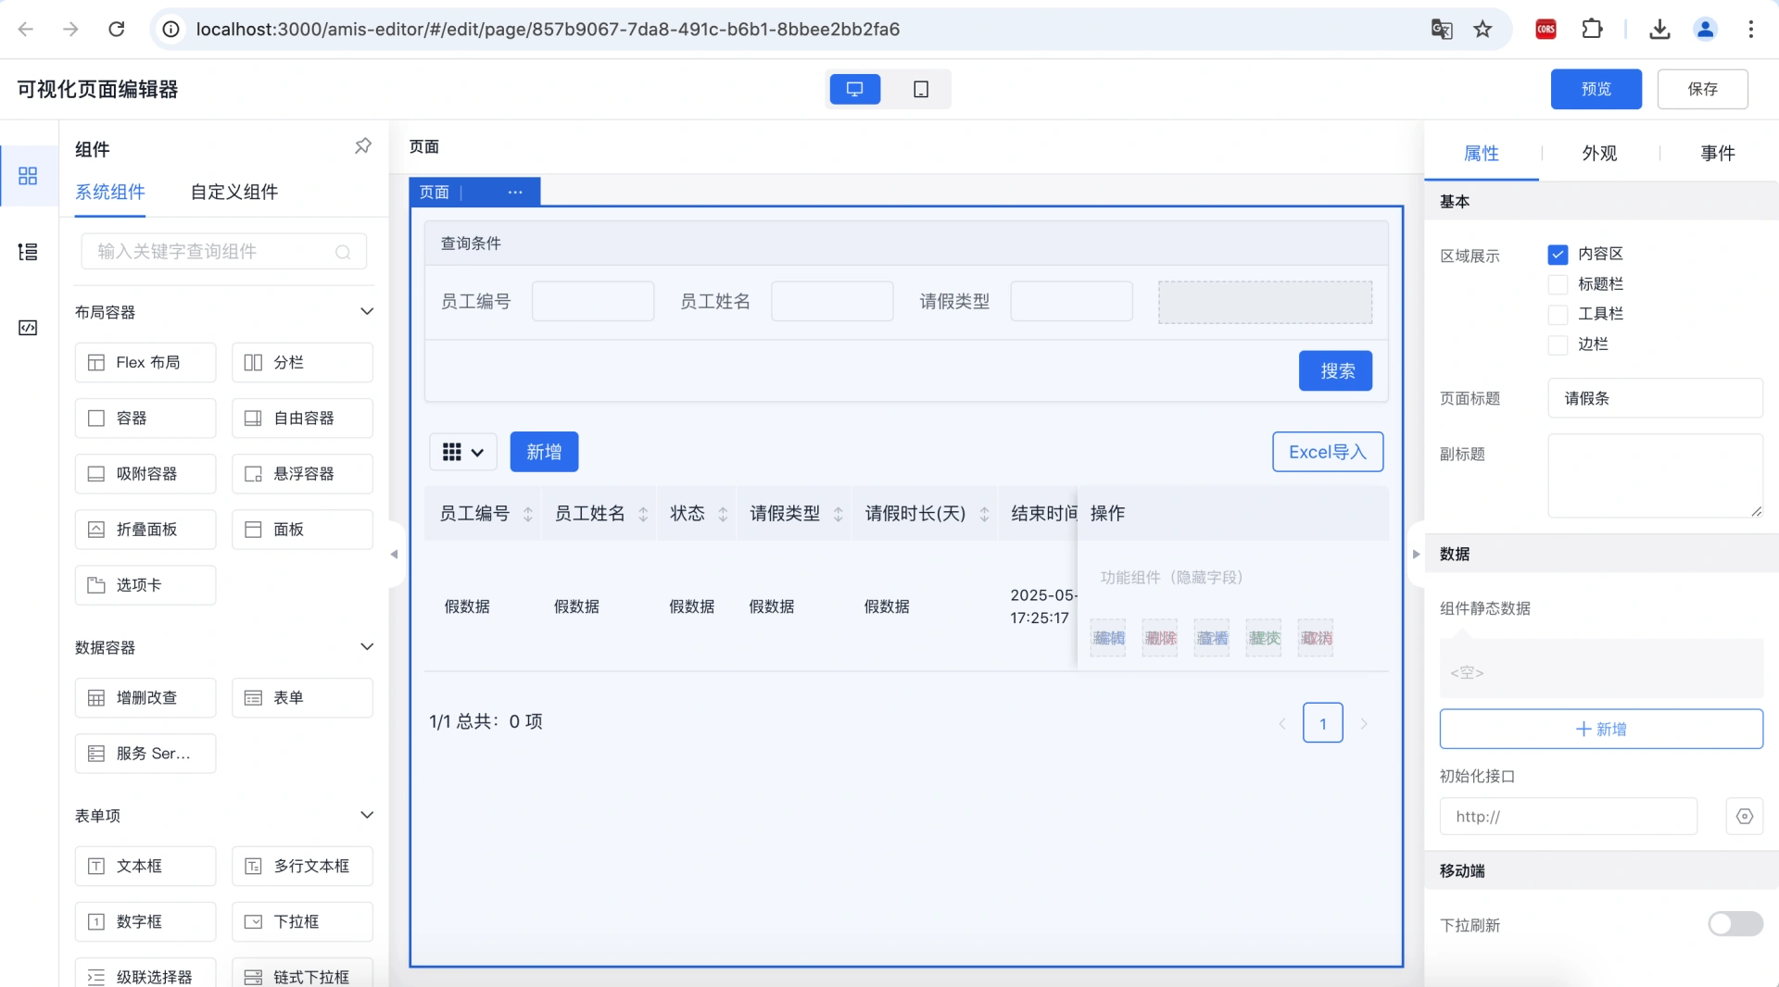
Task: Go to next page arrow in pagination
Action: click(x=1364, y=723)
